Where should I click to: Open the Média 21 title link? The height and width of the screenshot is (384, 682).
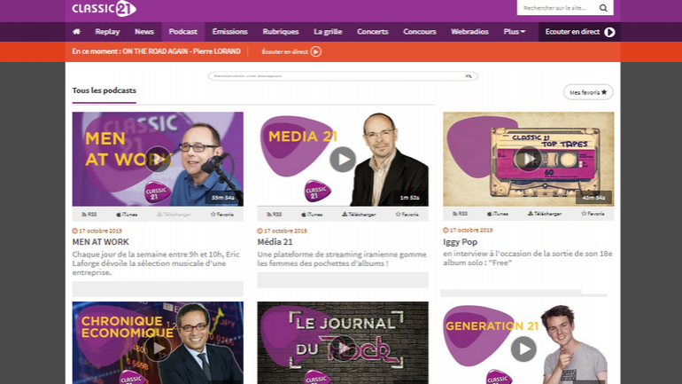275,242
